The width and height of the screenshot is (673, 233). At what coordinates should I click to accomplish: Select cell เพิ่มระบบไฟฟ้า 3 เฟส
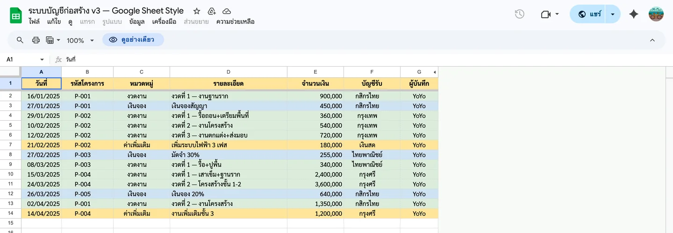tap(229, 145)
